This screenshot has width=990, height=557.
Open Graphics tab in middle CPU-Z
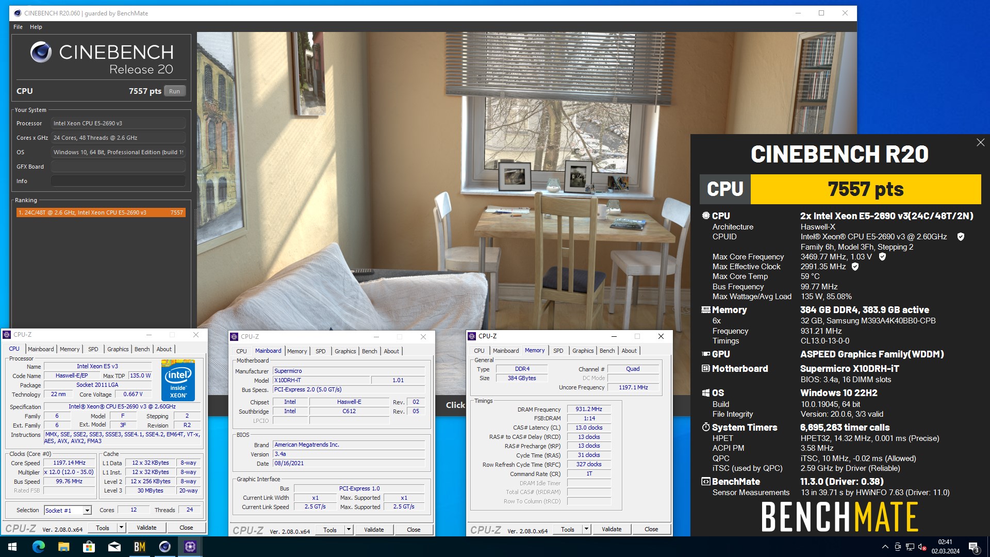tap(345, 351)
